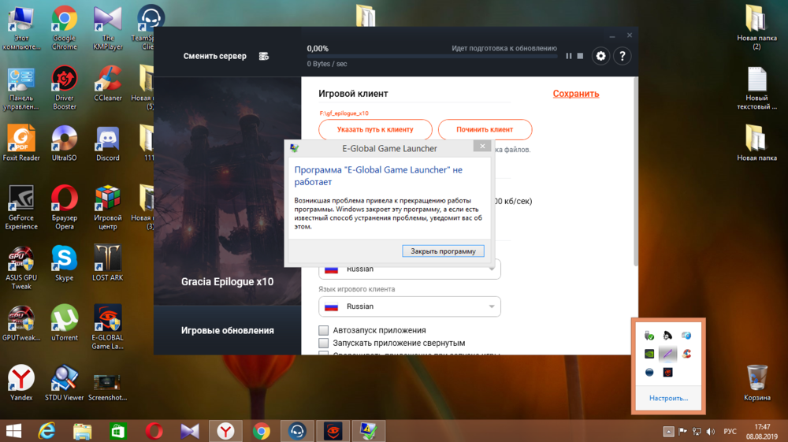Click the F:\gf_epilogue_x10 client path text

point(344,113)
